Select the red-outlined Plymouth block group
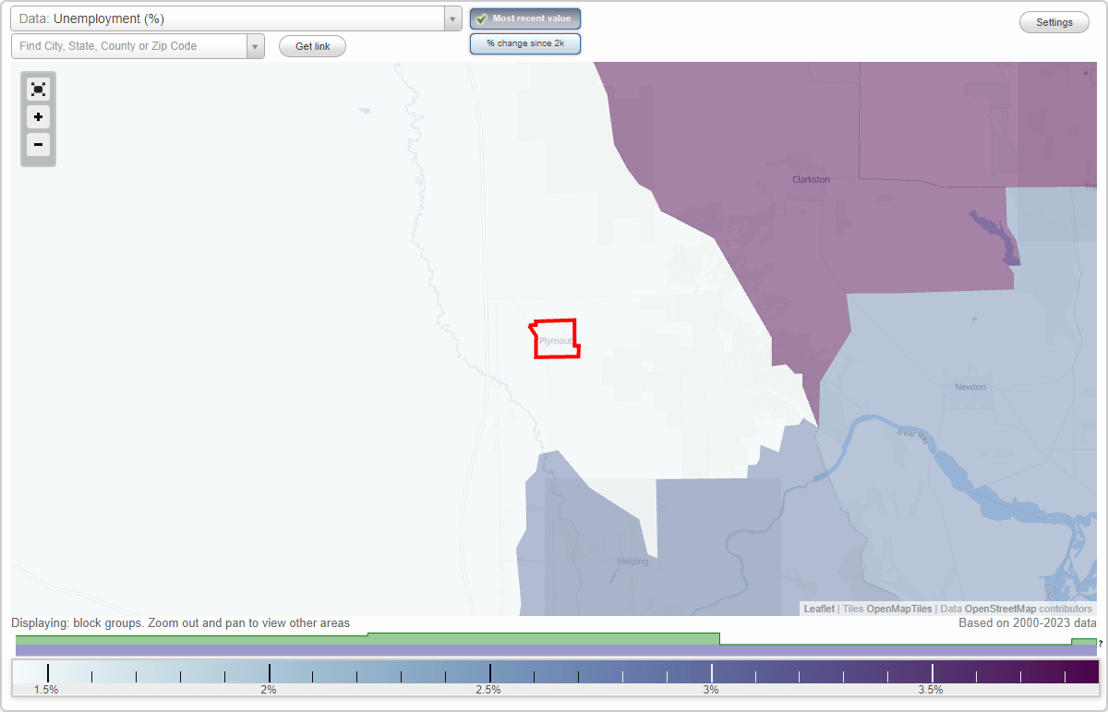Screen dimensions: 1108x712 point(555,340)
